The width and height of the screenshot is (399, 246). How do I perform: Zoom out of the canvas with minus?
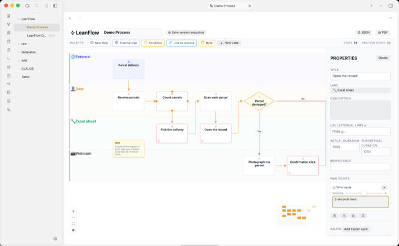click(x=73, y=217)
